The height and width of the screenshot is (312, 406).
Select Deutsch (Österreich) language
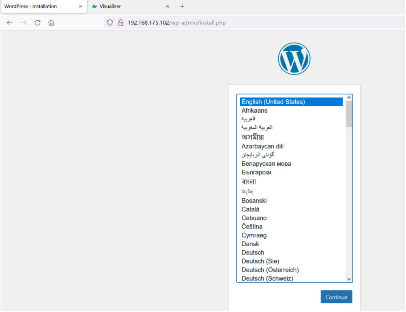coord(291,270)
